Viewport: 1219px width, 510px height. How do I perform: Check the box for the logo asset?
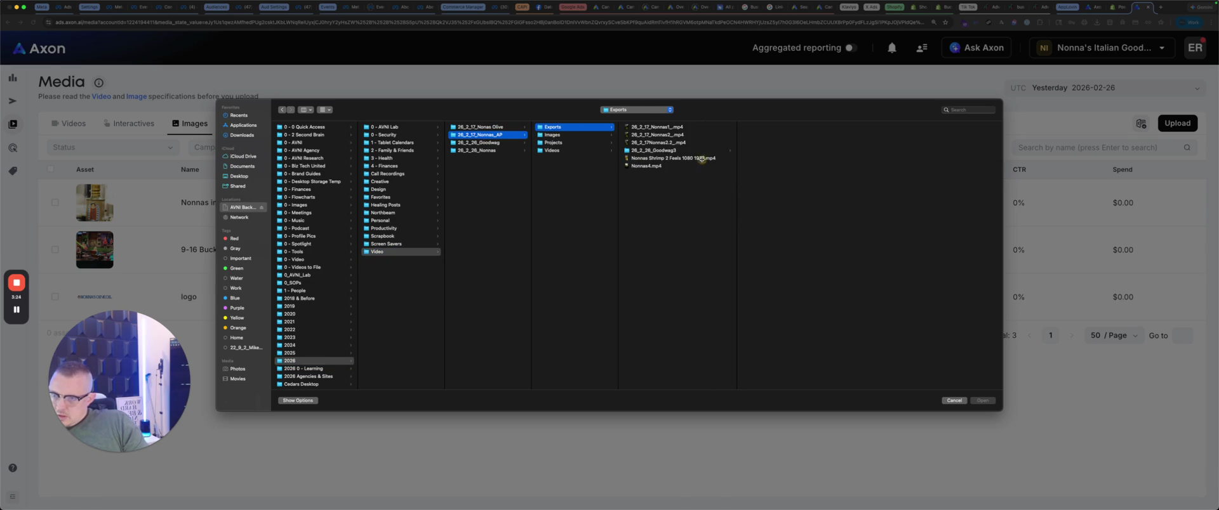(x=55, y=297)
